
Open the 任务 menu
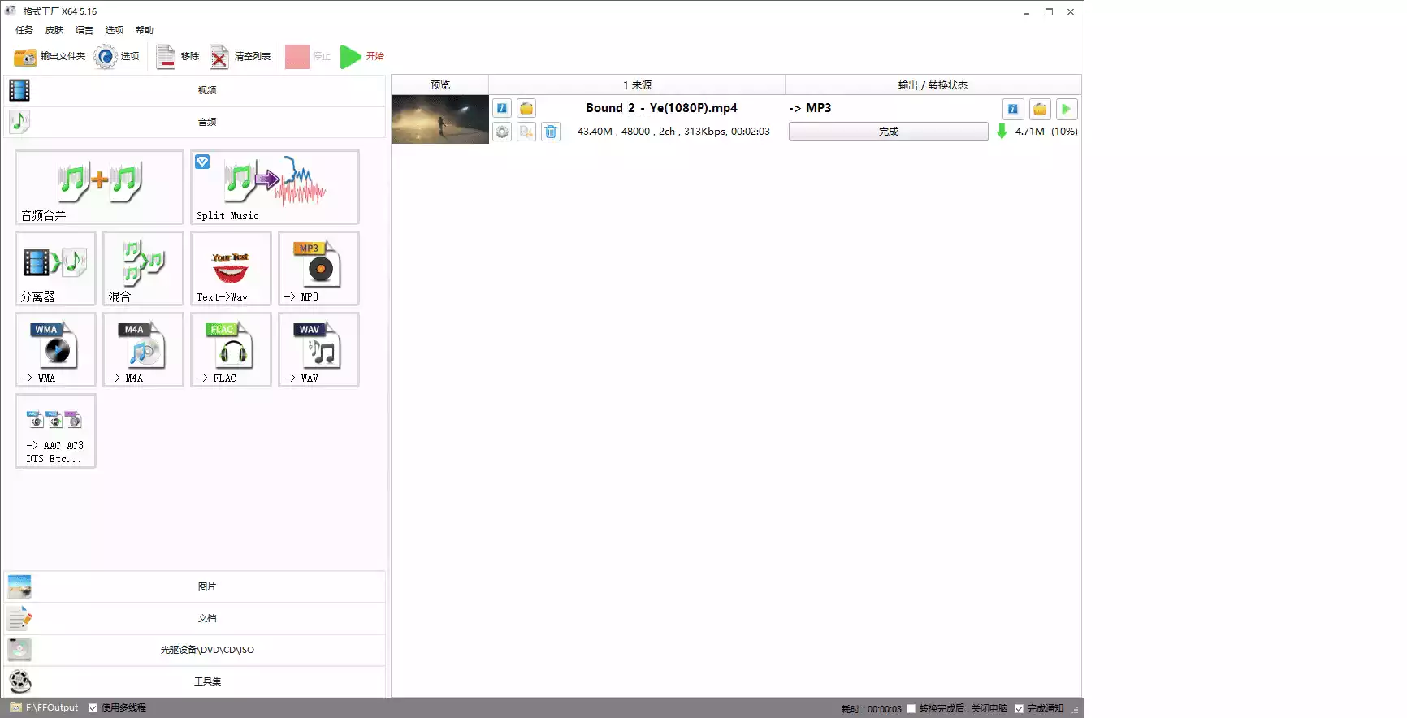[24, 30]
